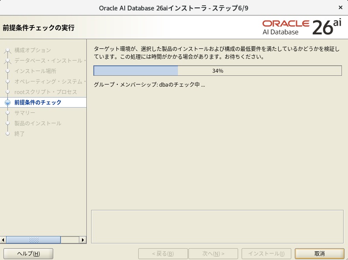The height and width of the screenshot is (260, 348).
Task: Click the 次へ(N) next button
Action: [213, 253]
